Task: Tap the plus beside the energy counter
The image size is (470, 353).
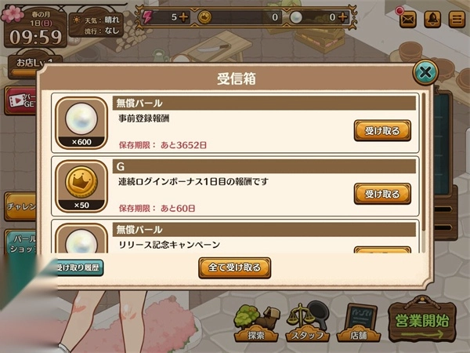Action: pos(183,17)
